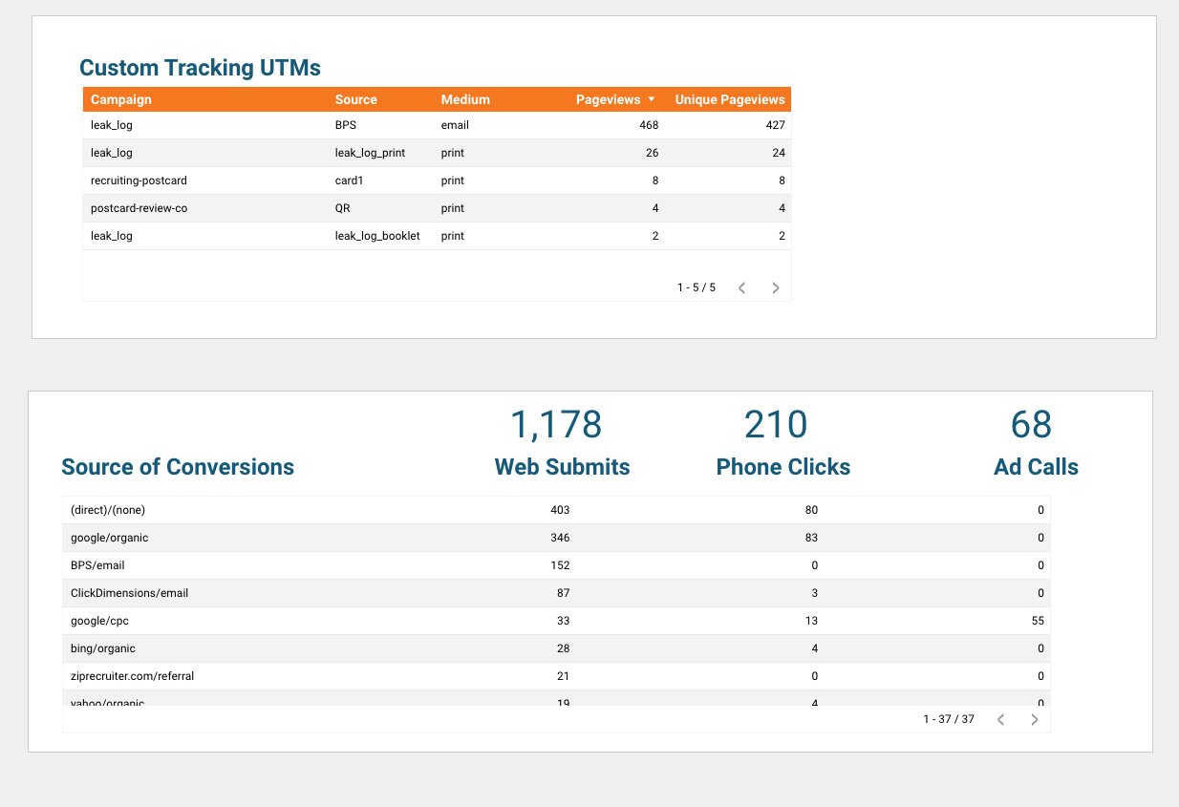Screen dimensions: 1179x807
Task: Select google/cpc source row
Action: 556,621
